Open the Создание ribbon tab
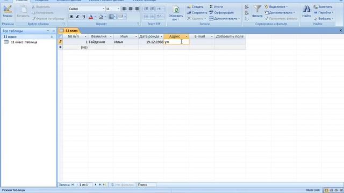This screenshot has width=344, height=193. point(41,1)
